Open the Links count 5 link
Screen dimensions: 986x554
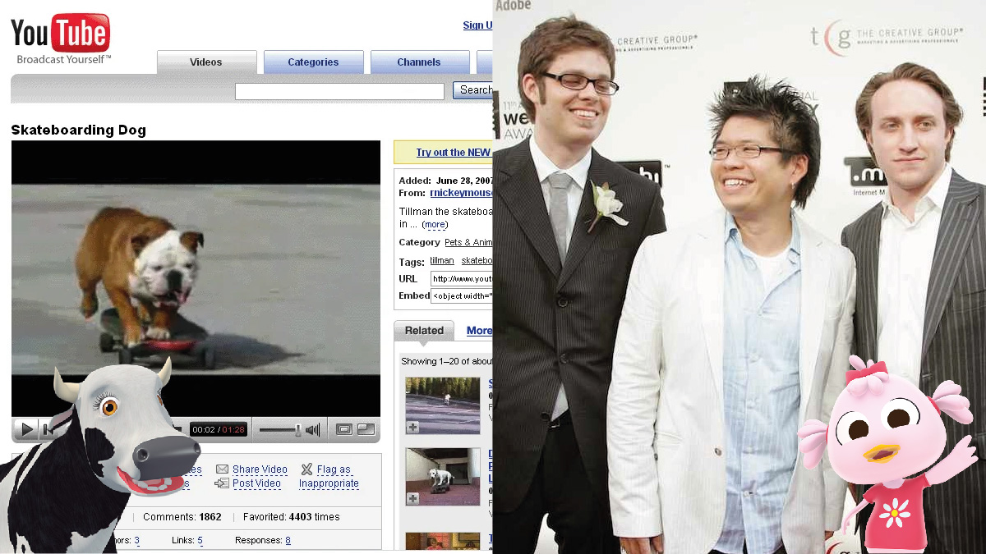(200, 540)
